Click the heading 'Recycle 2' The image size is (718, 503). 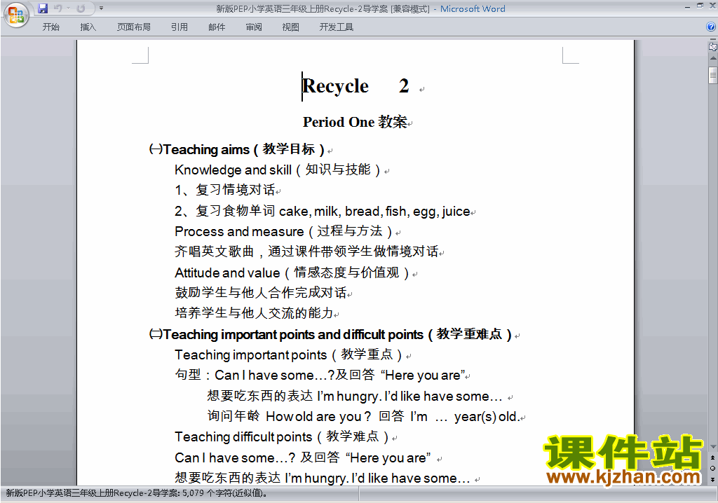355,86
